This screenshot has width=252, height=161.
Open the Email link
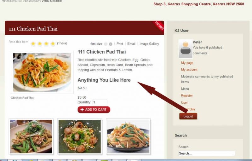(131, 44)
